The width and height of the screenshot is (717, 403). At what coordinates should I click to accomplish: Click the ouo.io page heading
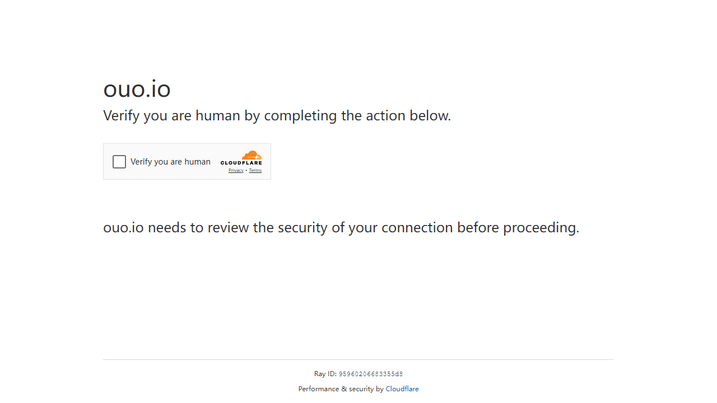point(137,88)
